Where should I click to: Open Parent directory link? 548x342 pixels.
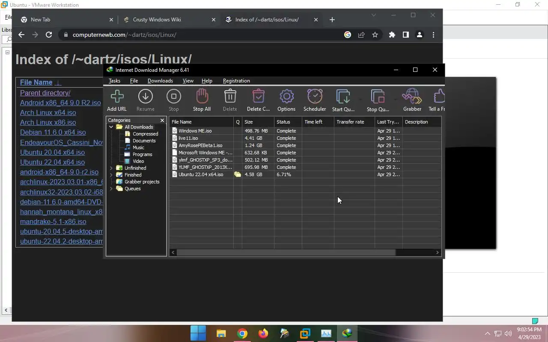pos(45,93)
